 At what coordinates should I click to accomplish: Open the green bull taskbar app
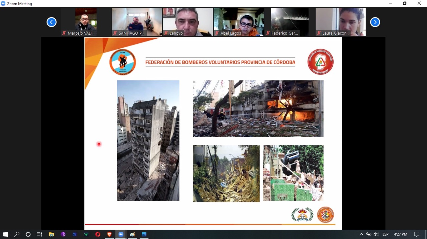point(86,234)
